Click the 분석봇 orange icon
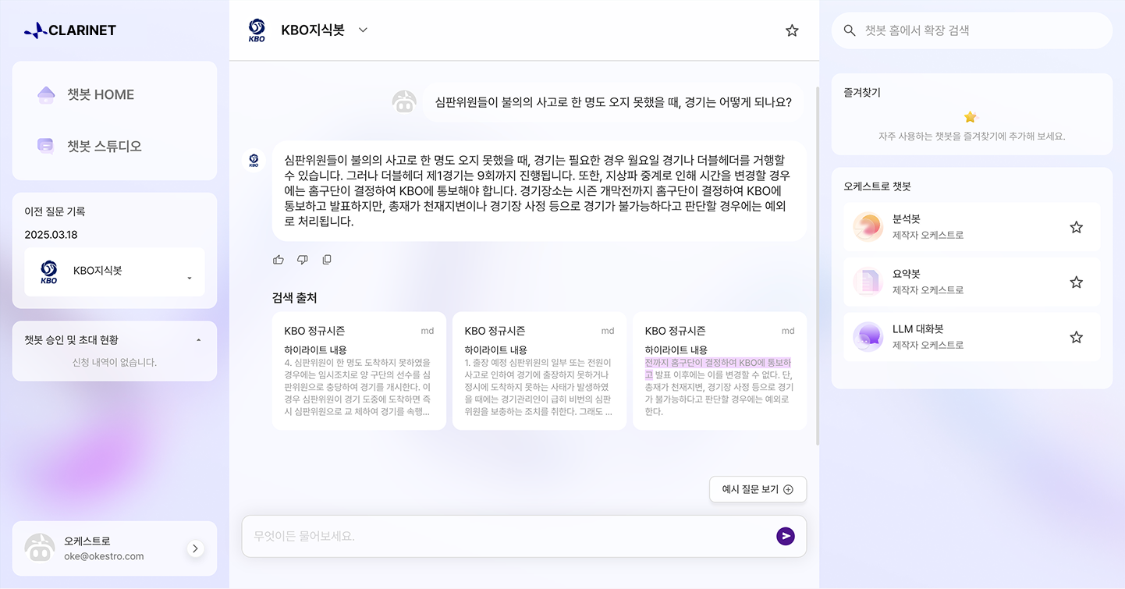This screenshot has width=1125, height=589. pos(868,227)
